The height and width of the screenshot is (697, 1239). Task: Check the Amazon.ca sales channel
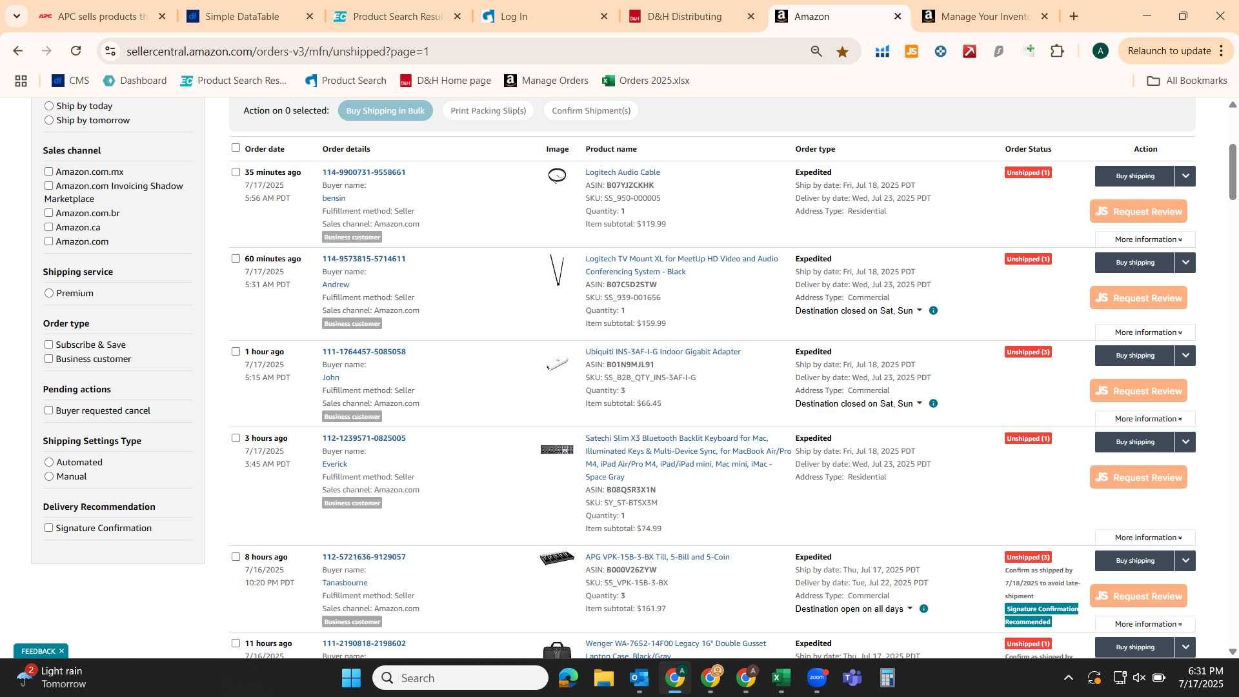pos(48,227)
